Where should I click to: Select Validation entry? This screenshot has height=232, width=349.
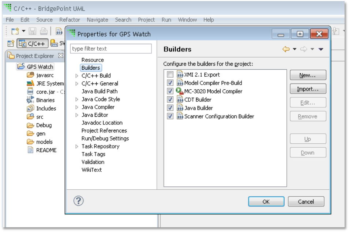pos(93,162)
